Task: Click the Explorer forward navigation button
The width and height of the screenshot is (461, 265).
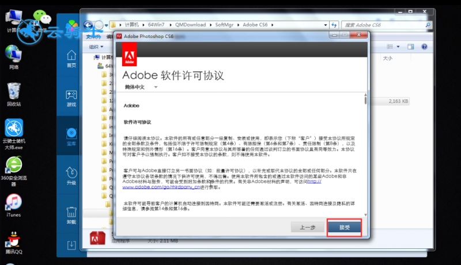Action: tap(99, 25)
